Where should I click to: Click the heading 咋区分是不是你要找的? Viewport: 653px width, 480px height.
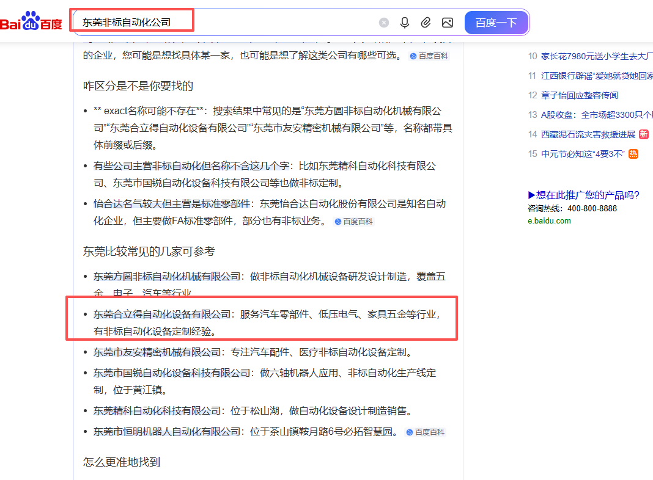pyautogui.click(x=138, y=86)
